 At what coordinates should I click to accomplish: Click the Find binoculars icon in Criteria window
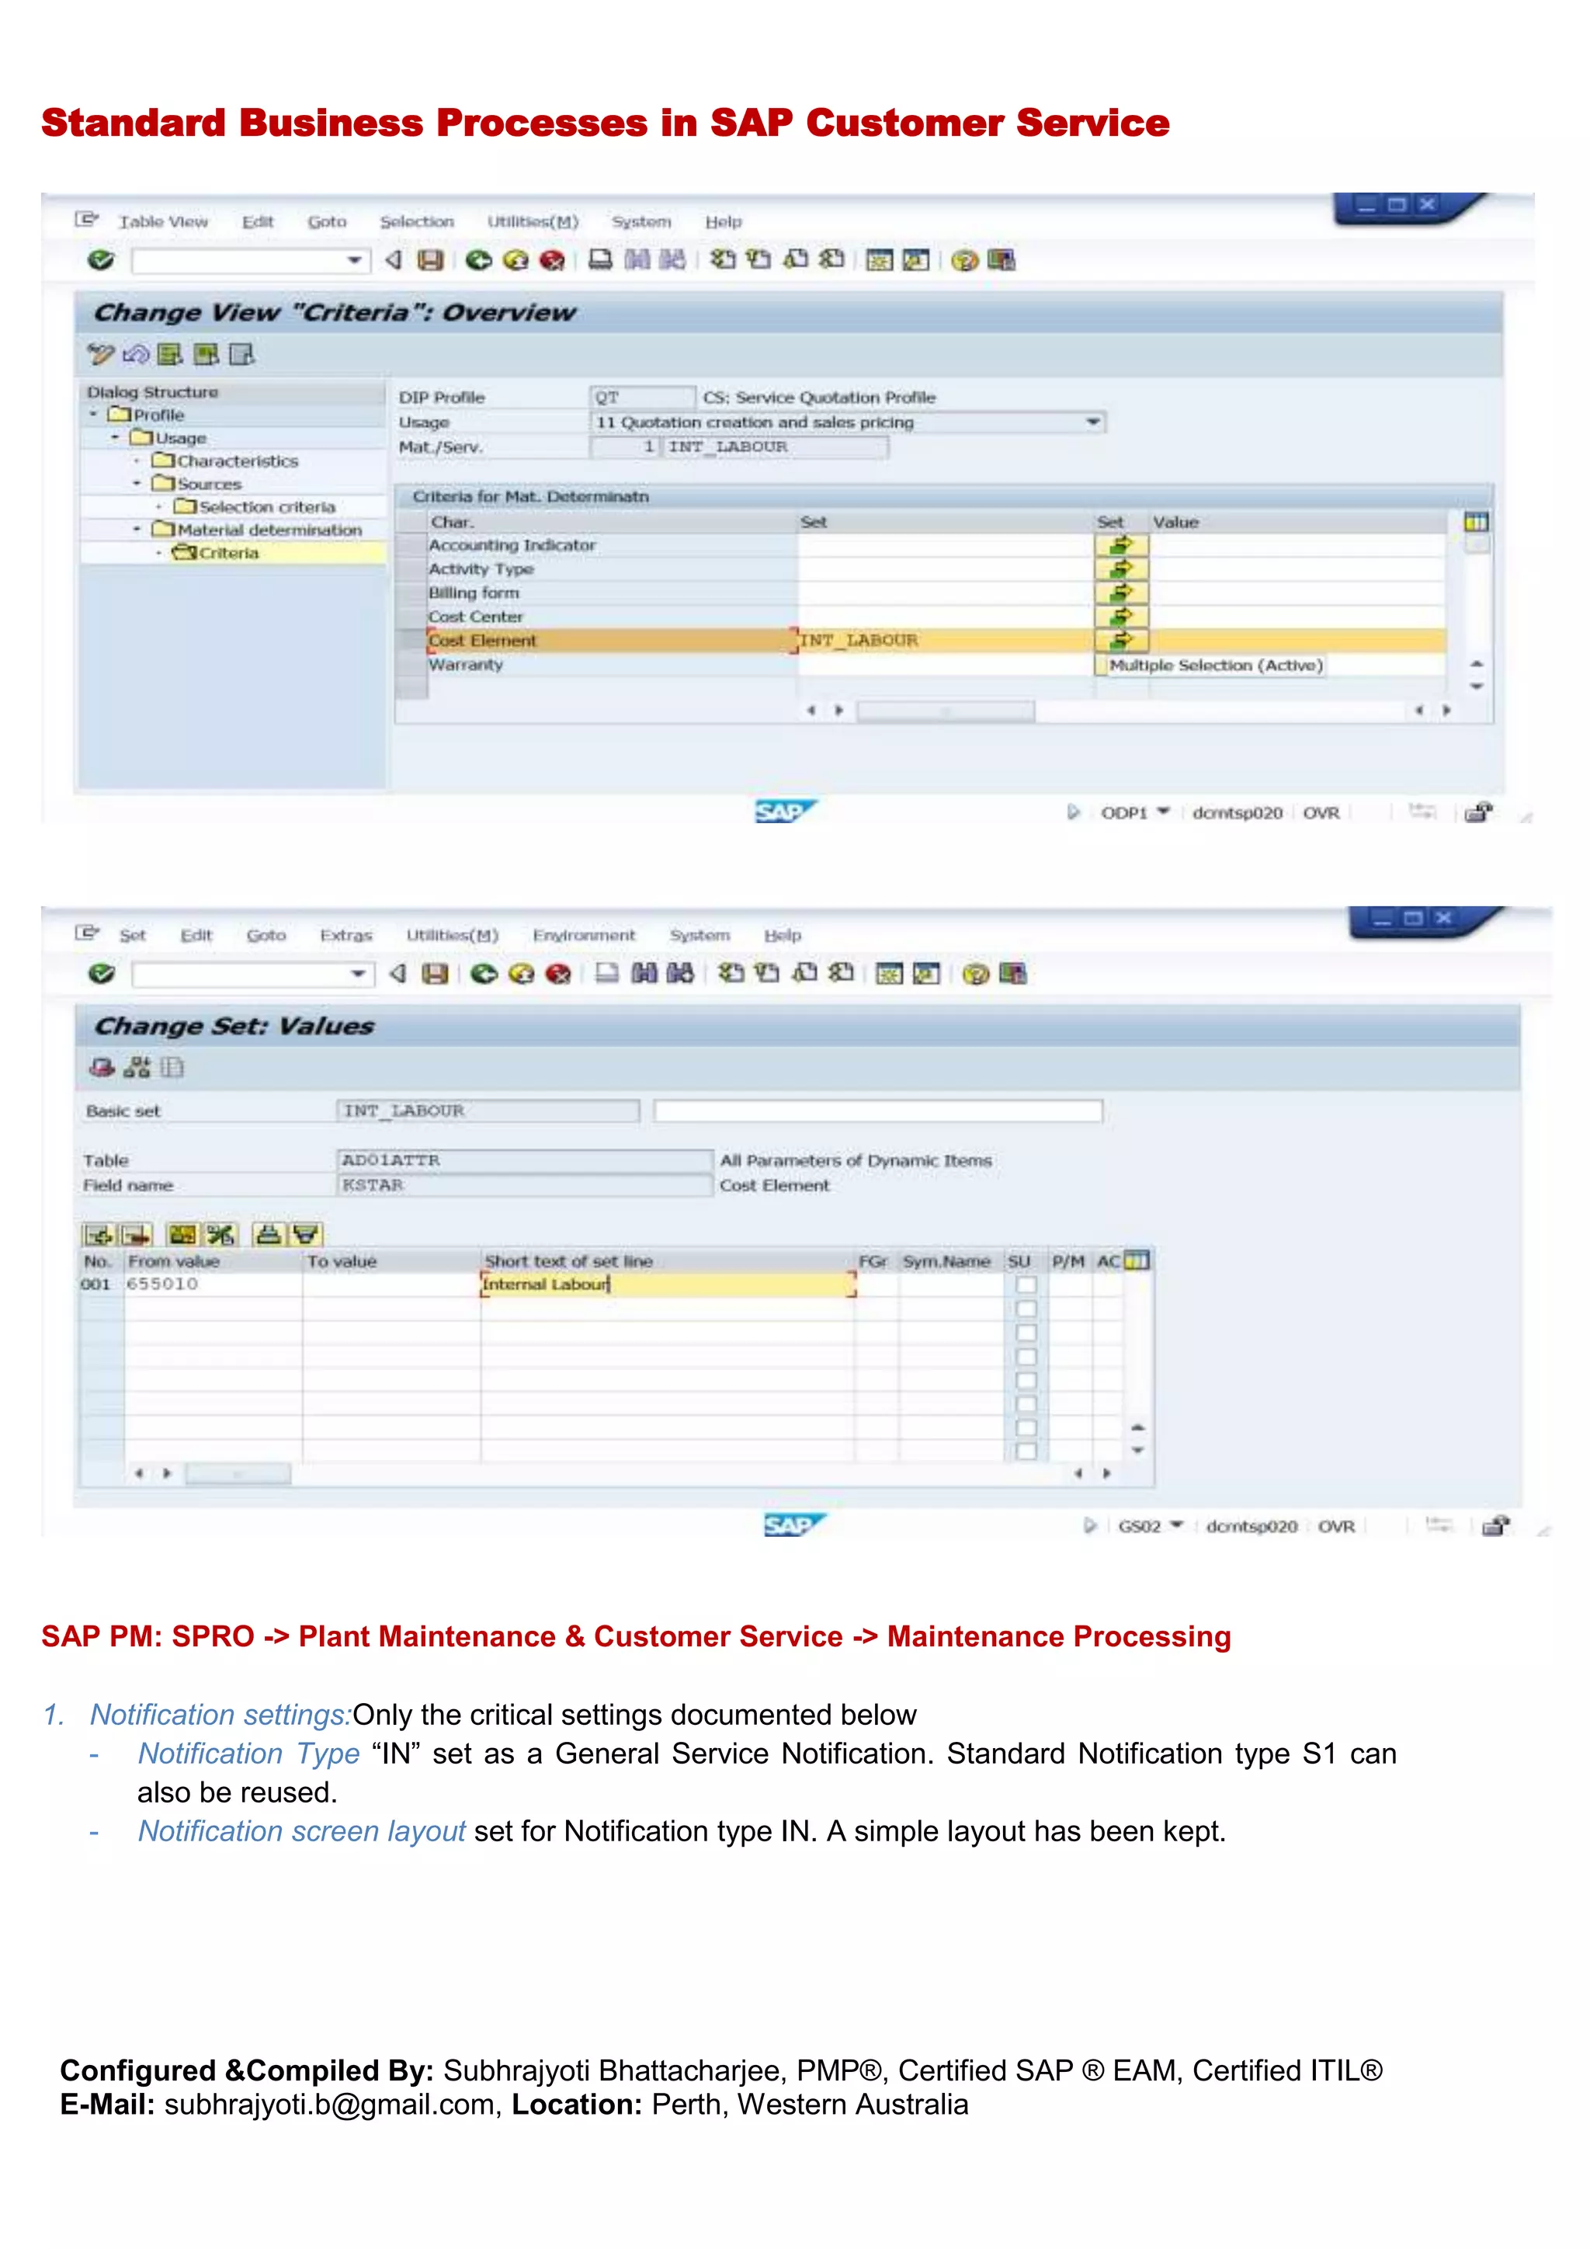click(637, 259)
